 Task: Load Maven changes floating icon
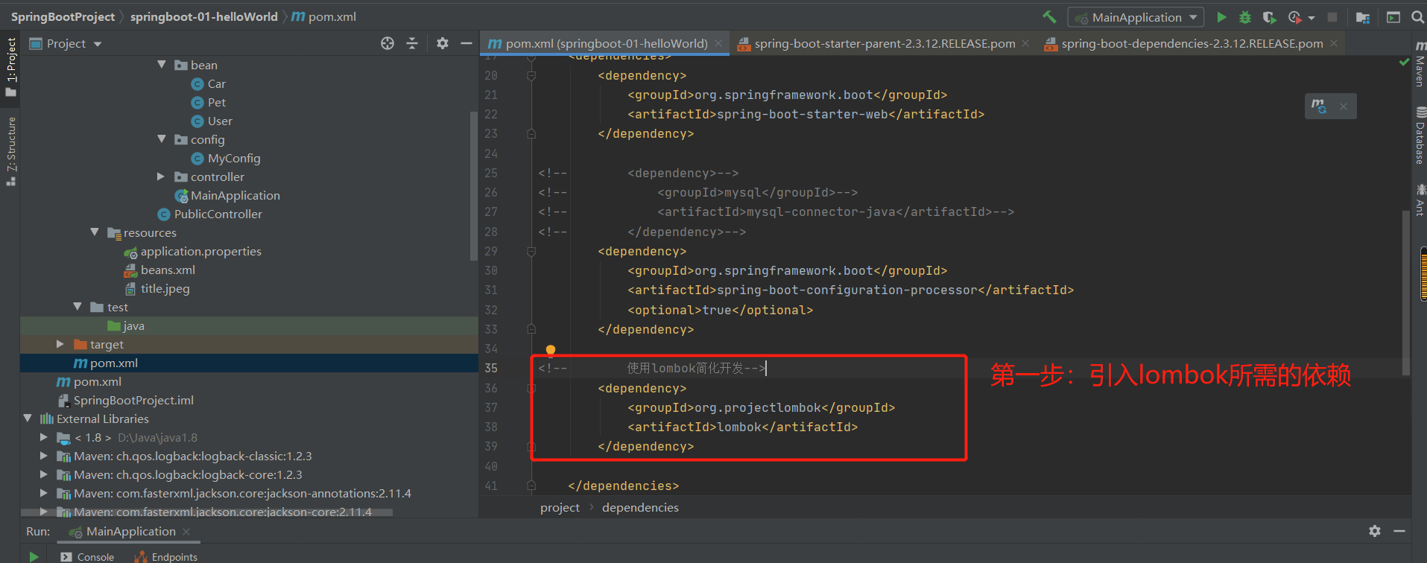(x=1319, y=106)
